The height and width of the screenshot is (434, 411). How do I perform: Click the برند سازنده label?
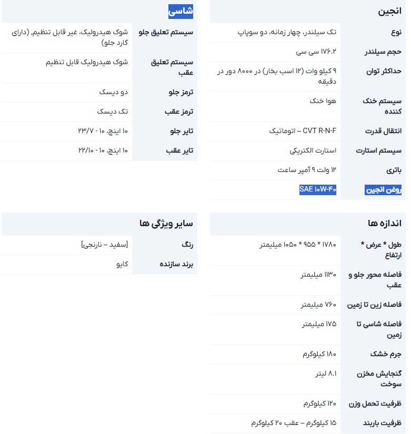(x=176, y=264)
